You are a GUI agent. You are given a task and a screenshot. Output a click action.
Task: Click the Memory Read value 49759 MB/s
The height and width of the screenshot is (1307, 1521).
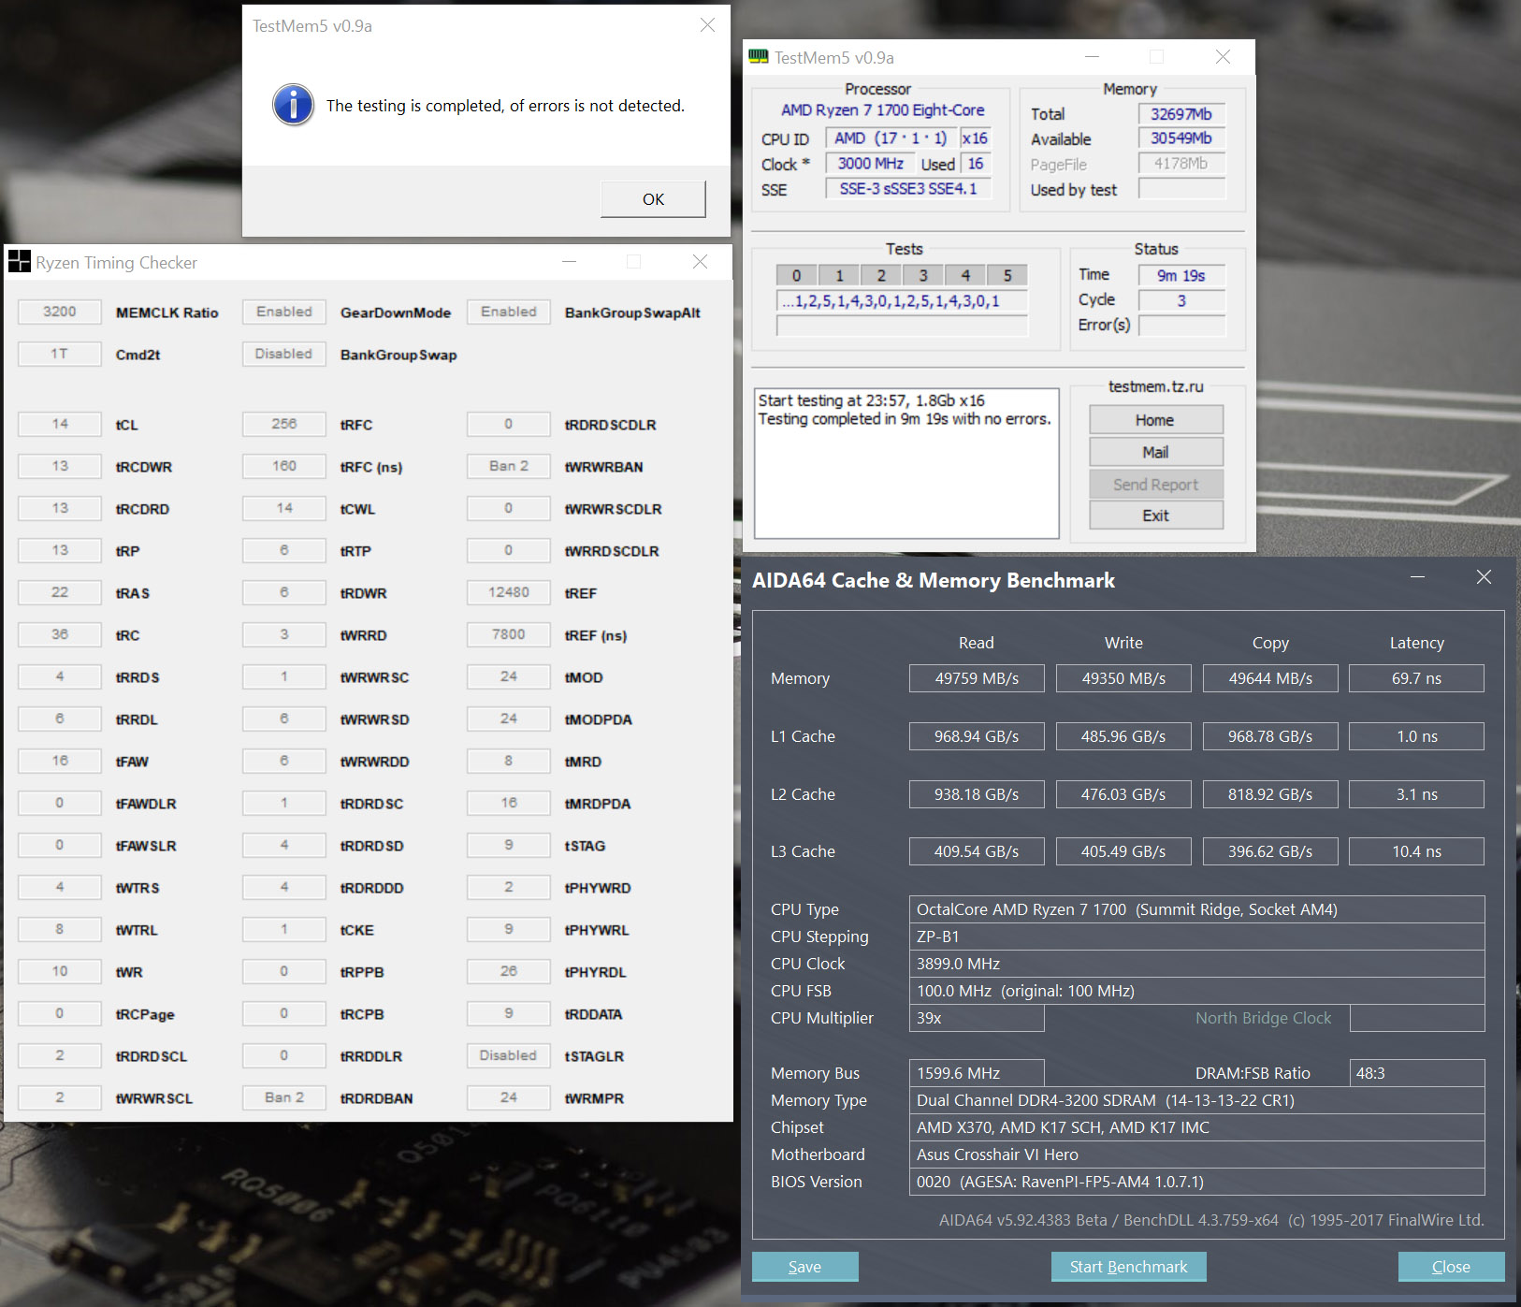977,678
